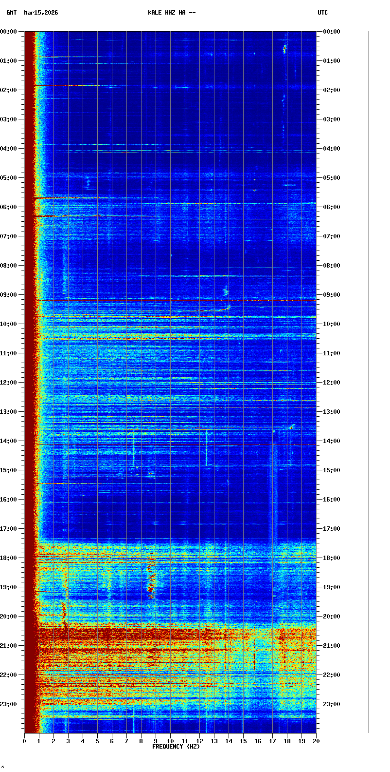Image resolution: width=390 pixels, height=772 pixels.
Task: Select the 00:00 marker on left axis
Action: click(9, 32)
